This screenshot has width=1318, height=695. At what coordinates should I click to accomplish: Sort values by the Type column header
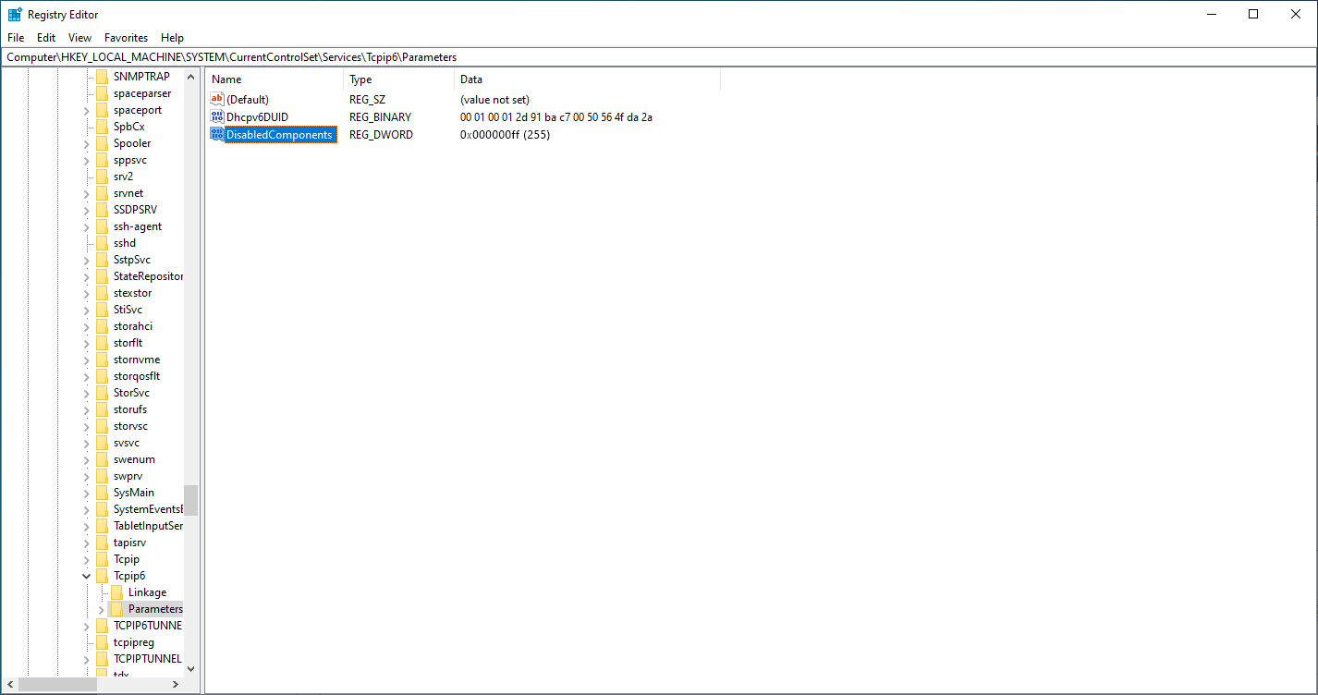(x=360, y=79)
